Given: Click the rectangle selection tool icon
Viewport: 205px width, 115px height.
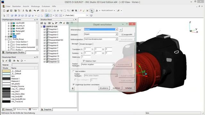Looking at the screenshot, I should tap(65, 11).
